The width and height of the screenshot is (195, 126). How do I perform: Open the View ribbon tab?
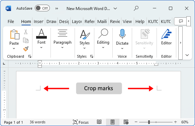[x=127, y=22]
